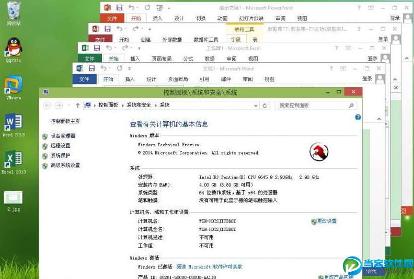
Task: Open 系统保护 from the sidebar
Action: (61, 156)
